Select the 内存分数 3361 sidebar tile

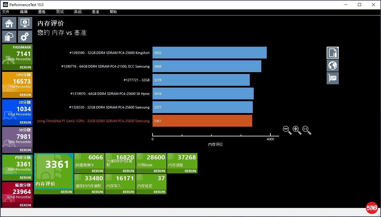(x=17, y=165)
